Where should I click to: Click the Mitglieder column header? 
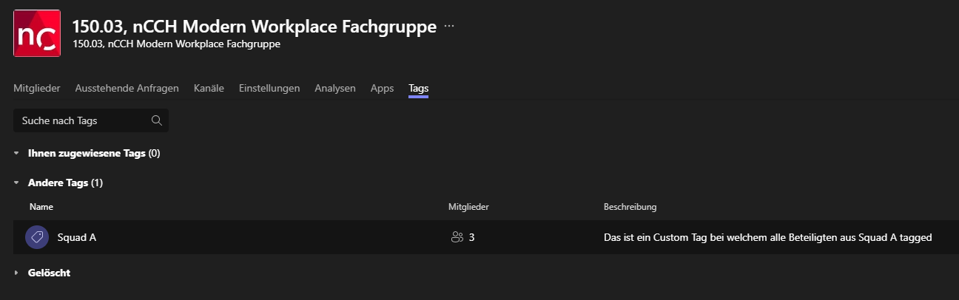click(468, 207)
